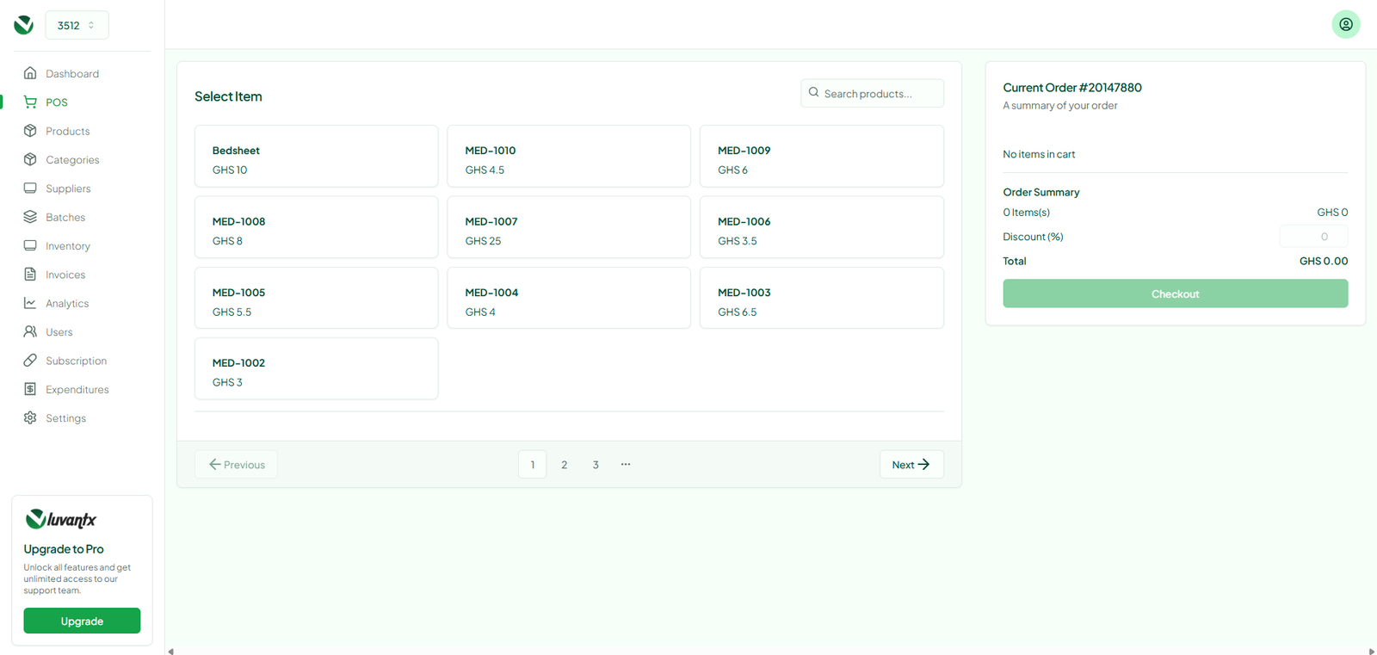Click the green Checkout button

click(1175, 294)
